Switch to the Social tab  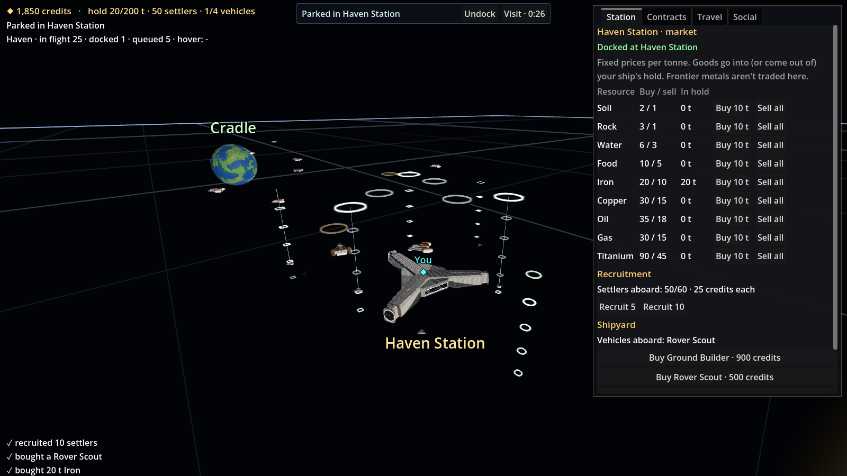[745, 17]
